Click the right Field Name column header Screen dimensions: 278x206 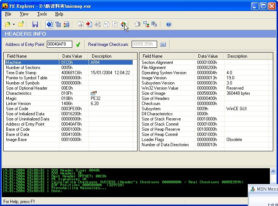point(167,56)
